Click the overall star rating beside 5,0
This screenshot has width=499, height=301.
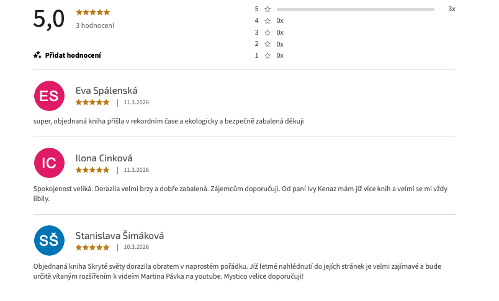[x=92, y=12]
